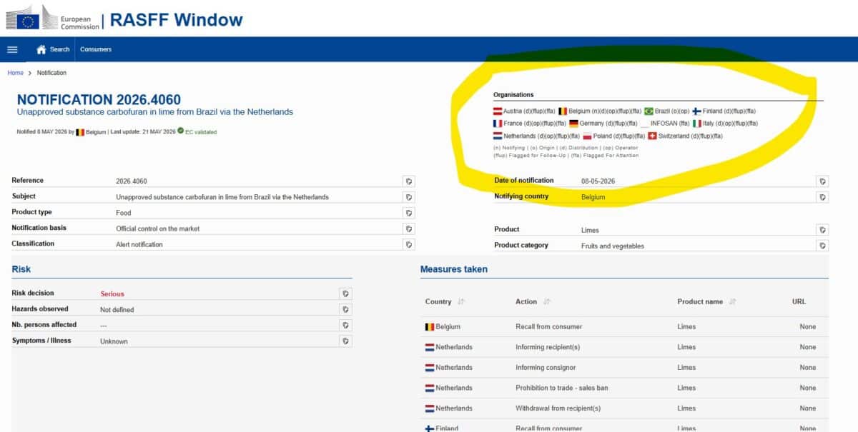Click the Belgium country cell in Measures table
Image resolution: width=858 pixels, height=432 pixels.
pyautogui.click(x=443, y=326)
